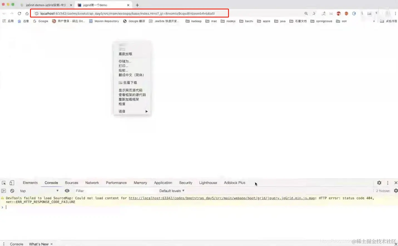This screenshot has width=398, height=246.
Task: Toggle the device toolbar in DevTools
Action: (12, 183)
